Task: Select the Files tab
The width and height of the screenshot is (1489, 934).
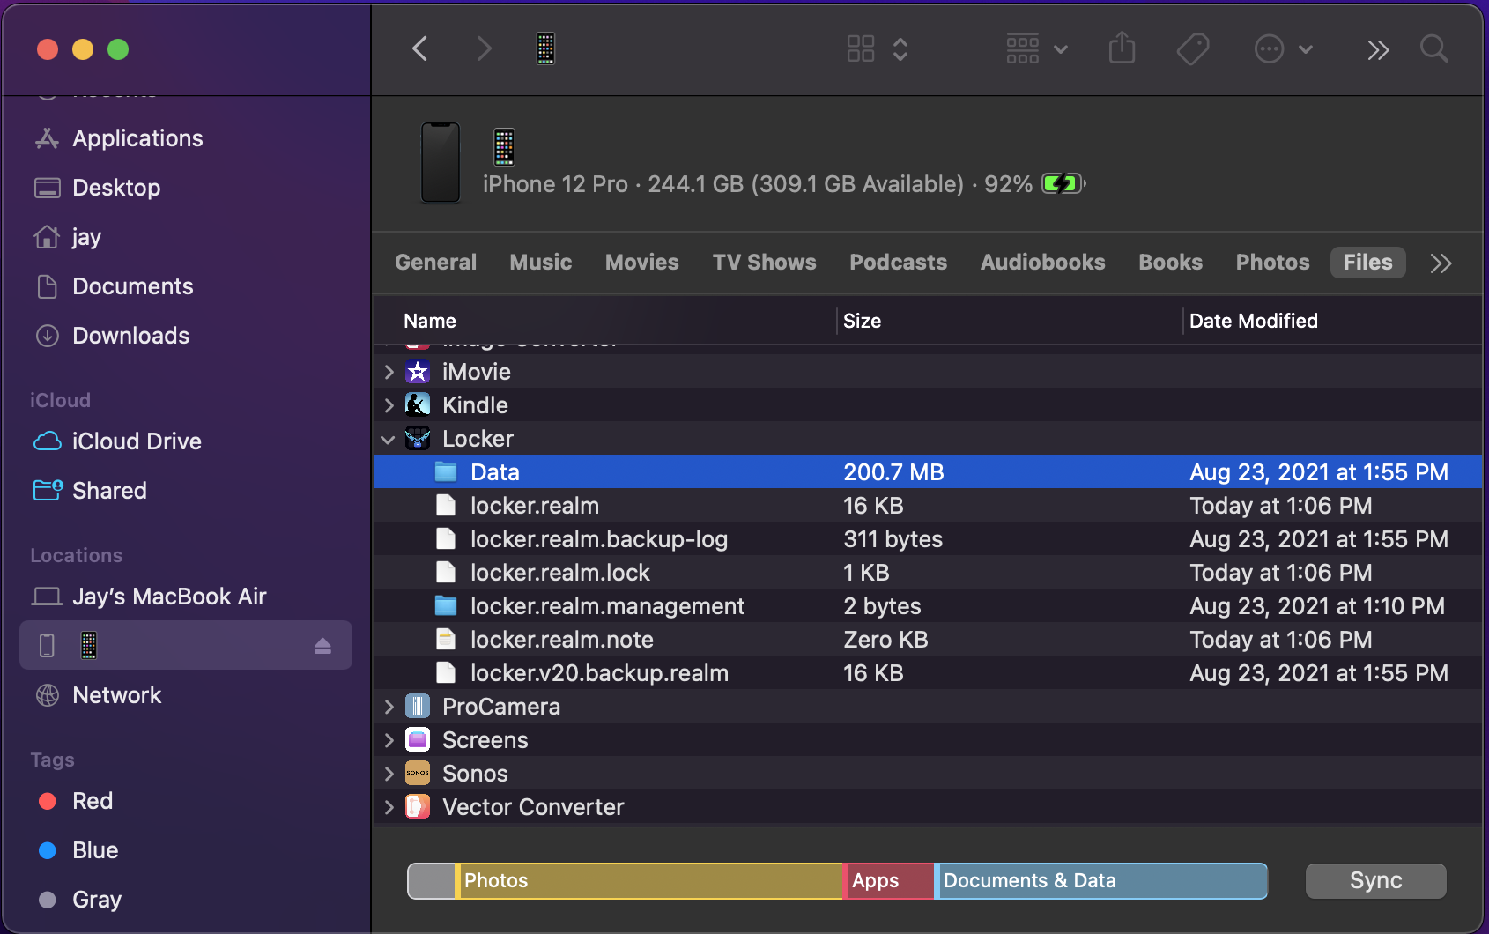Action: click(x=1367, y=263)
